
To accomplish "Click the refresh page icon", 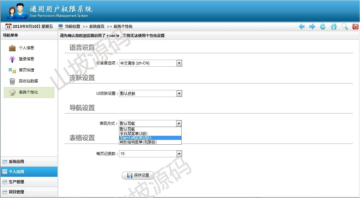I will (323, 27).
